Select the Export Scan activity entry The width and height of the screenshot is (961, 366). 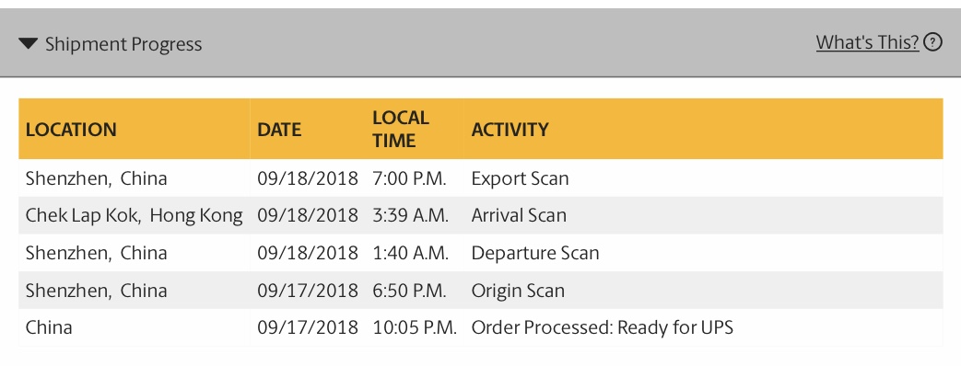coord(520,178)
